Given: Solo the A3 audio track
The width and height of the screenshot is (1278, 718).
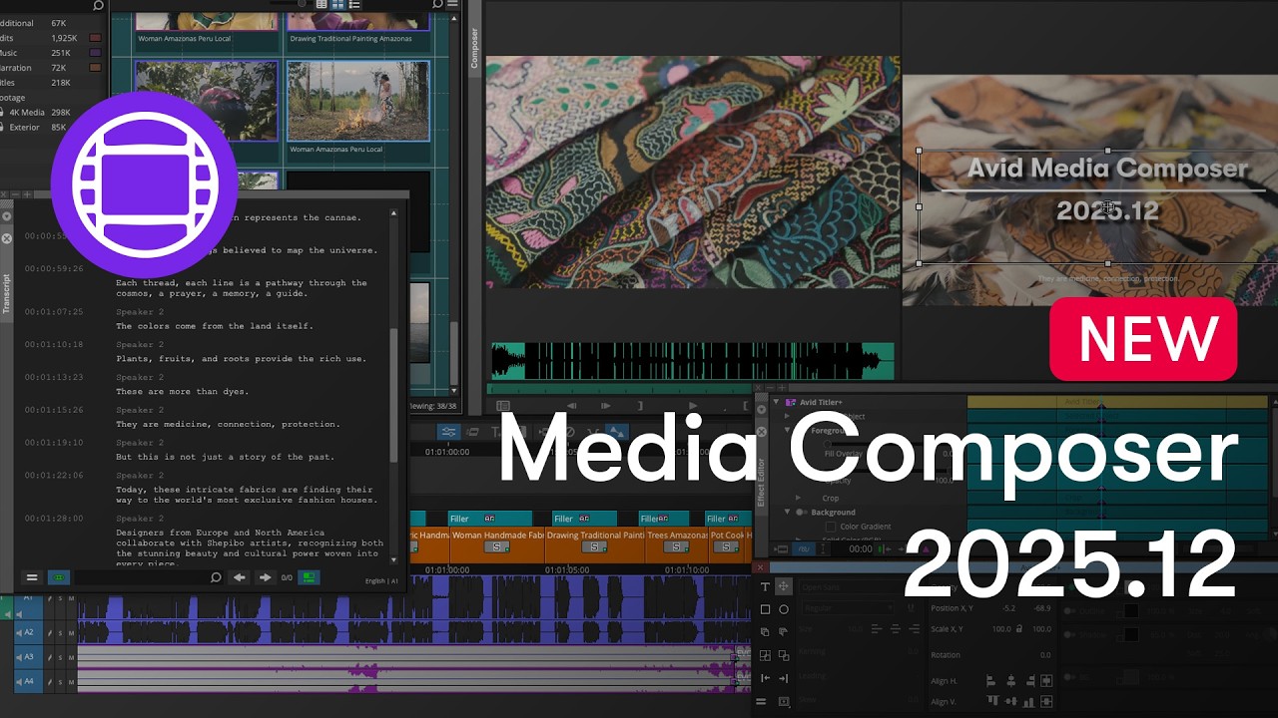Looking at the screenshot, I should [60, 657].
